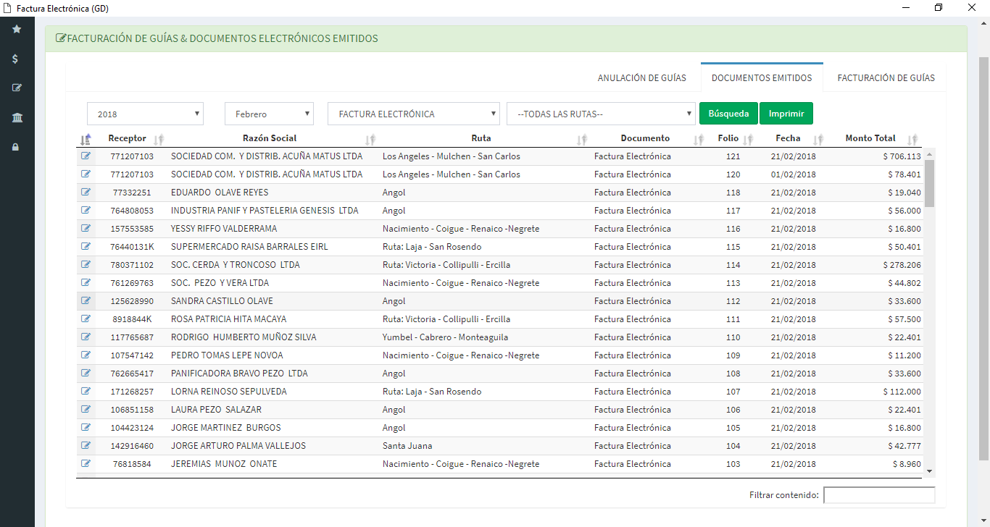Image resolution: width=990 pixels, height=527 pixels.
Task: Switch to the FACTURACIÓN DE GUÍAS tab
Action: tap(886, 77)
